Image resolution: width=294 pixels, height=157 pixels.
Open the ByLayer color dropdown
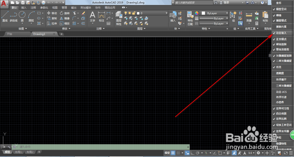[214, 13]
